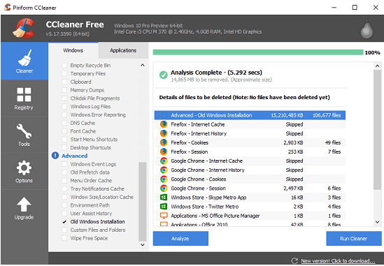The width and height of the screenshot is (384, 266).
Task: Enable the Wipe Free Space checkbox
Action: coord(64,238)
